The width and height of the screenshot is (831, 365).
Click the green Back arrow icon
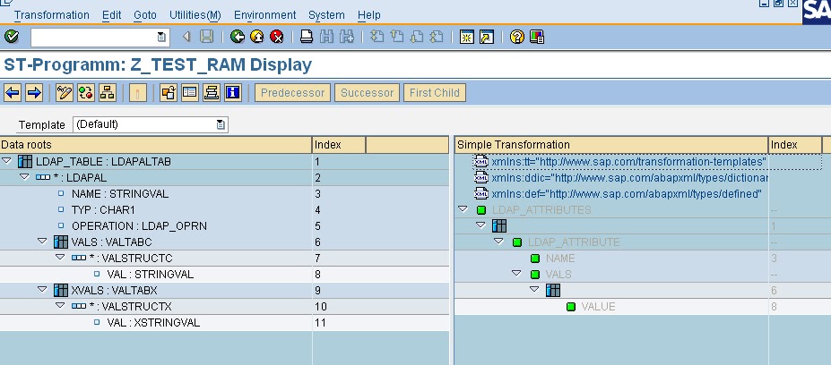(238, 37)
